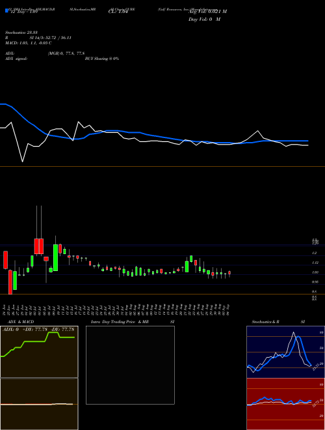Select the '(MGR) 0, 77.8, 77.8' ADX values

66,53
